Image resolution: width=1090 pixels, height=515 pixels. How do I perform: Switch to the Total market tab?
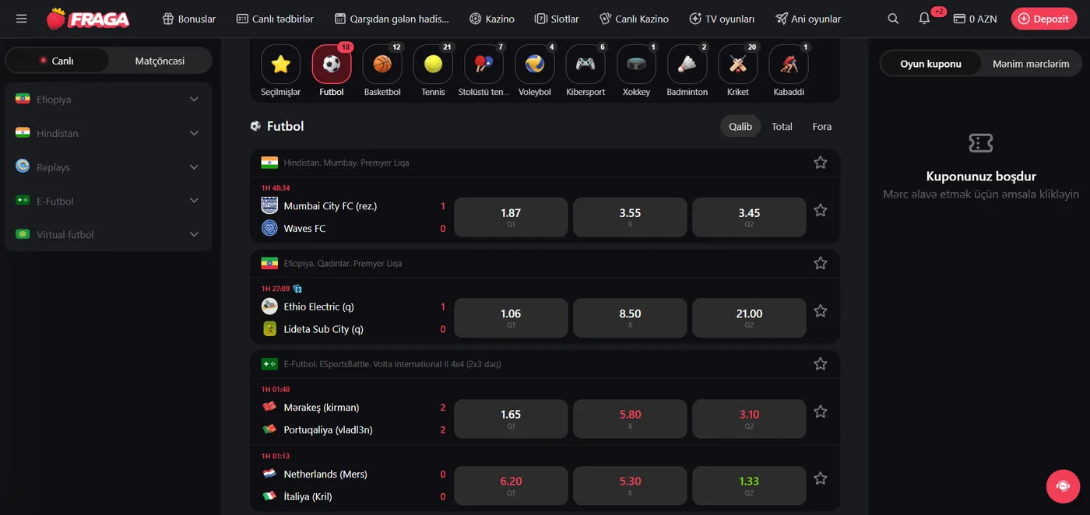coord(782,126)
